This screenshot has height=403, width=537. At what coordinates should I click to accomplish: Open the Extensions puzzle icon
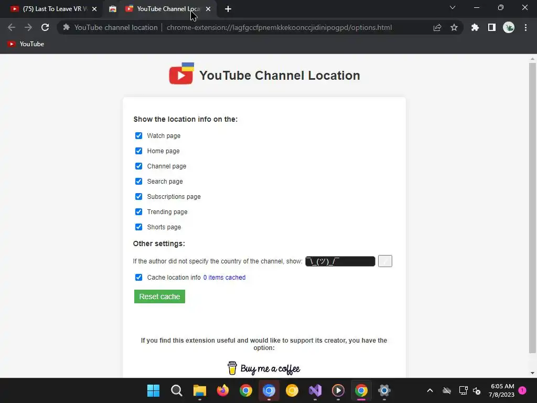click(475, 27)
